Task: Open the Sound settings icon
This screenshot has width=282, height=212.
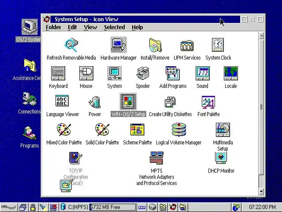Action: (x=203, y=73)
